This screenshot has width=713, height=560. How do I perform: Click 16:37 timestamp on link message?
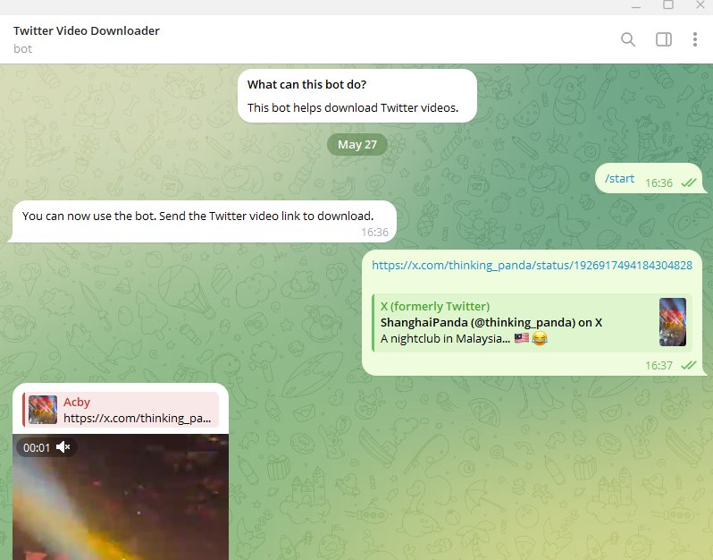[x=658, y=366]
